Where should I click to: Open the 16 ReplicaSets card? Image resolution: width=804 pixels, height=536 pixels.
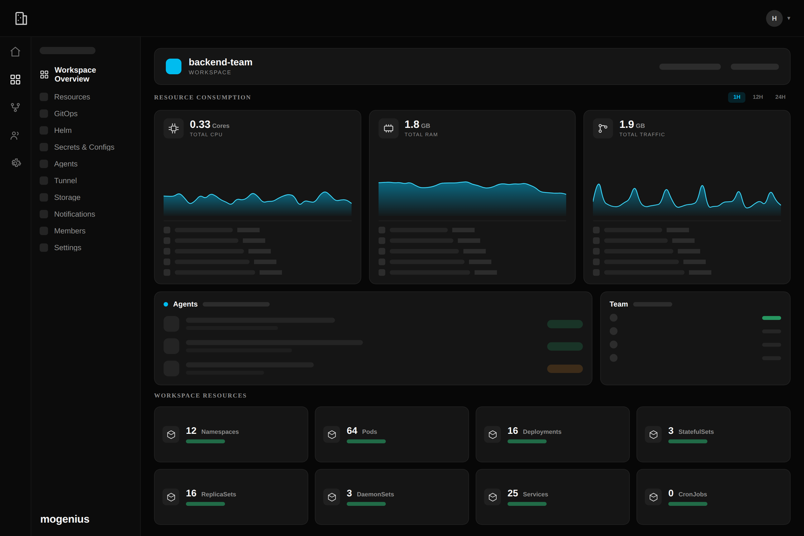coord(231,497)
